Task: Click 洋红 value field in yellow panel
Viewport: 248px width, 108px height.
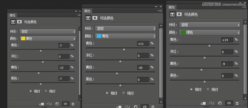Action: point(64,57)
